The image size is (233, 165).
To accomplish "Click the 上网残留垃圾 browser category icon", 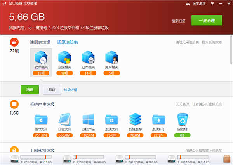I will tap(14, 149).
